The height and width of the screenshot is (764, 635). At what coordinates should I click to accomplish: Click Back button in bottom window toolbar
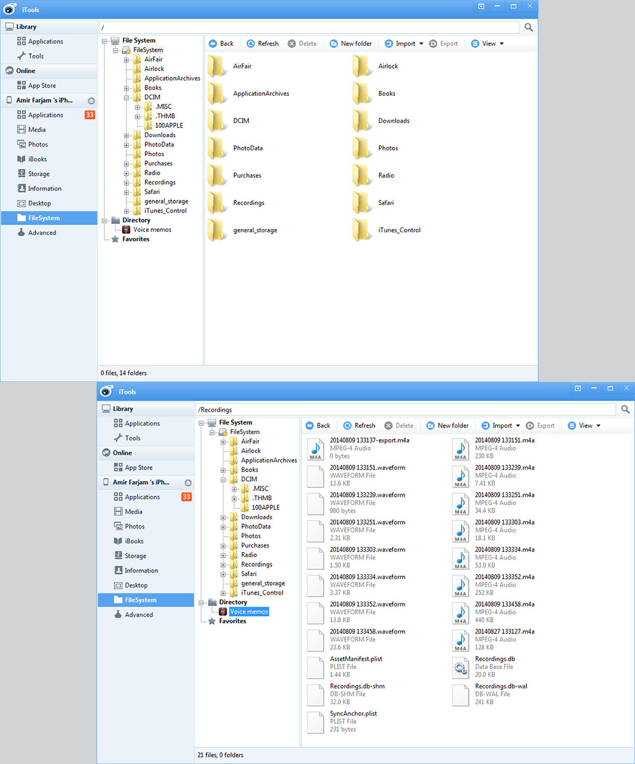click(x=317, y=425)
